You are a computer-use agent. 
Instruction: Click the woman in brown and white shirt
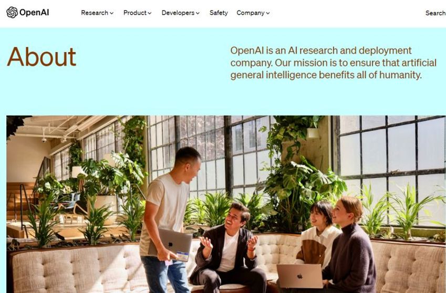(x=317, y=236)
